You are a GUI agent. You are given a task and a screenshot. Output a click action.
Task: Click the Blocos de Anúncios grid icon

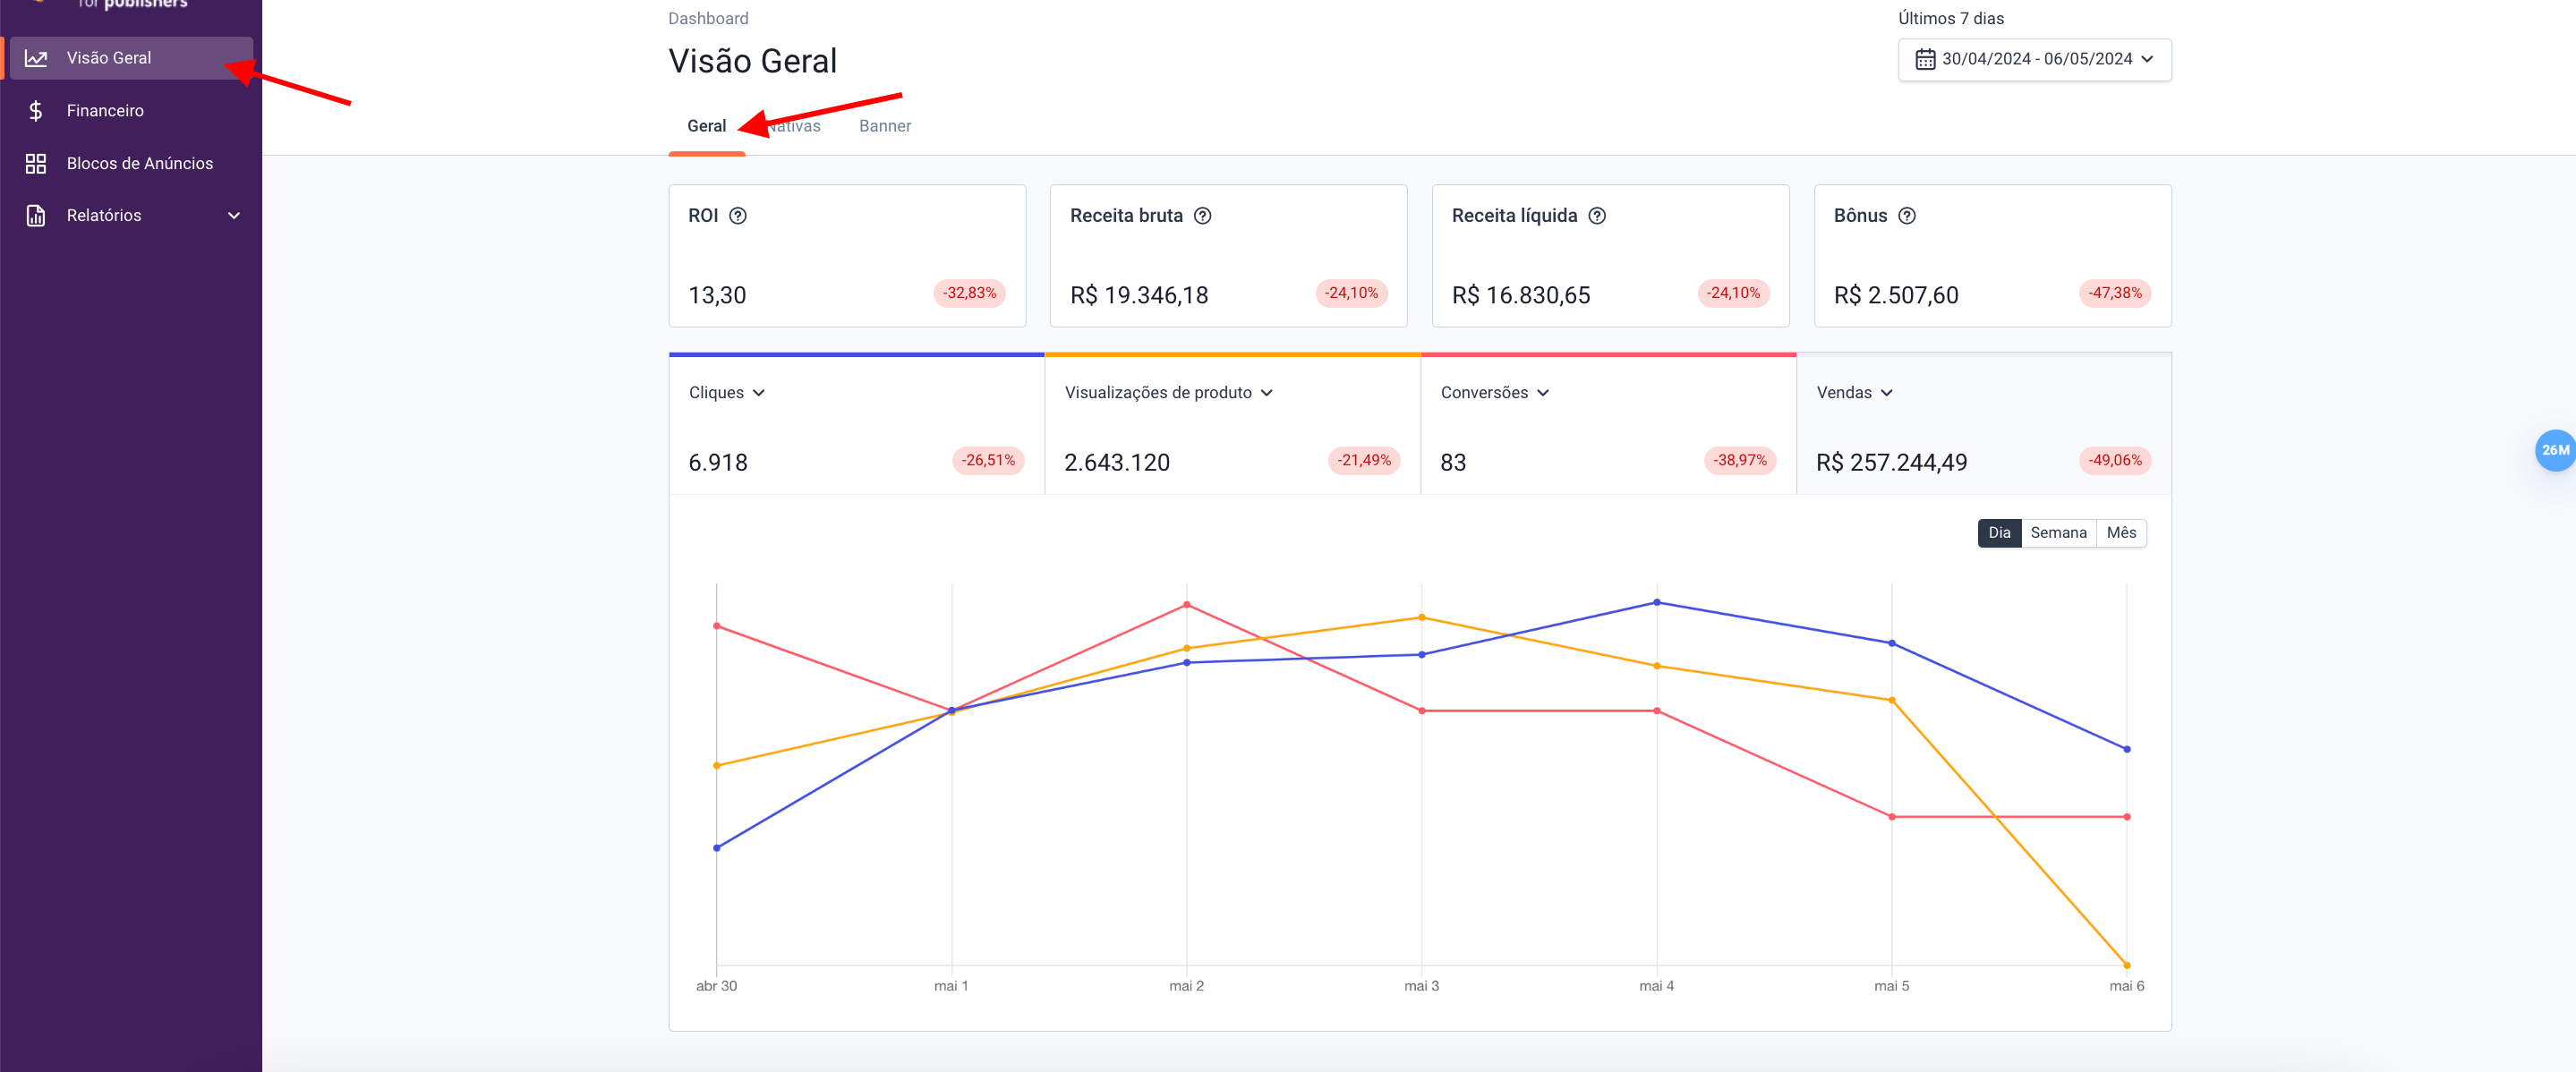(x=36, y=163)
